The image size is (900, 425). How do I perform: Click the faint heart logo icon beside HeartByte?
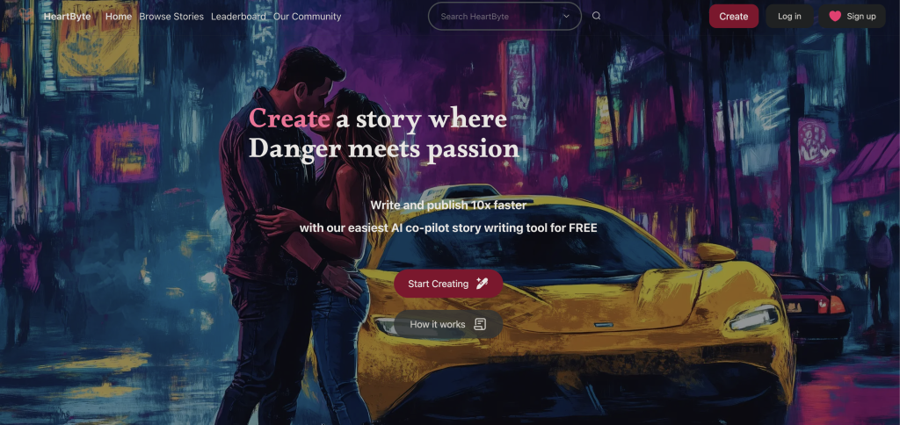pyautogui.click(x=25, y=16)
